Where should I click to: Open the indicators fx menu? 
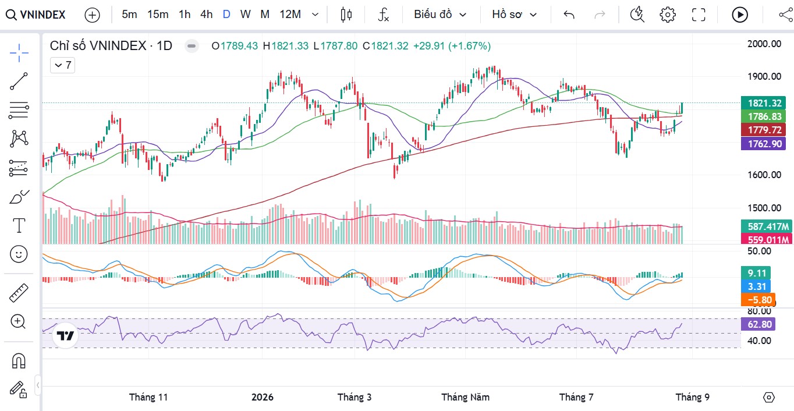383,15
